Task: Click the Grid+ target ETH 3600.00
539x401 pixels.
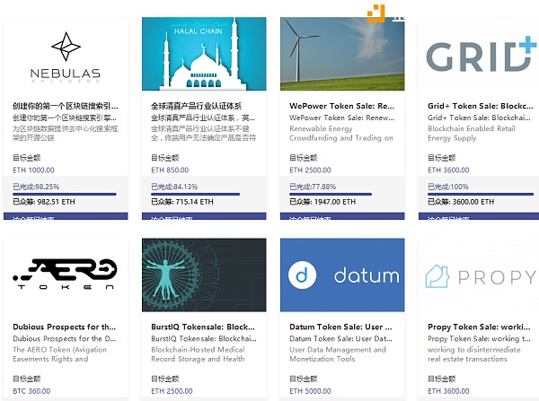Action: coord(448,170)
